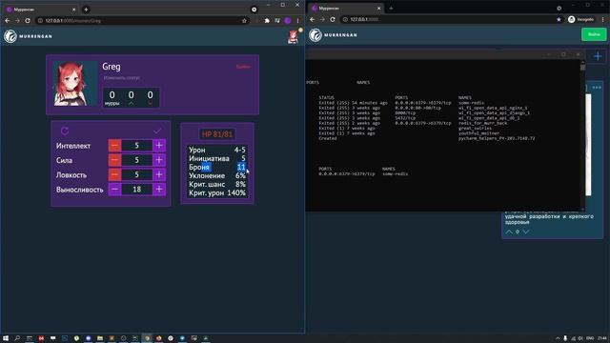
Task: Select the Крит. шанс 8% row
Action: coord(217,184)
